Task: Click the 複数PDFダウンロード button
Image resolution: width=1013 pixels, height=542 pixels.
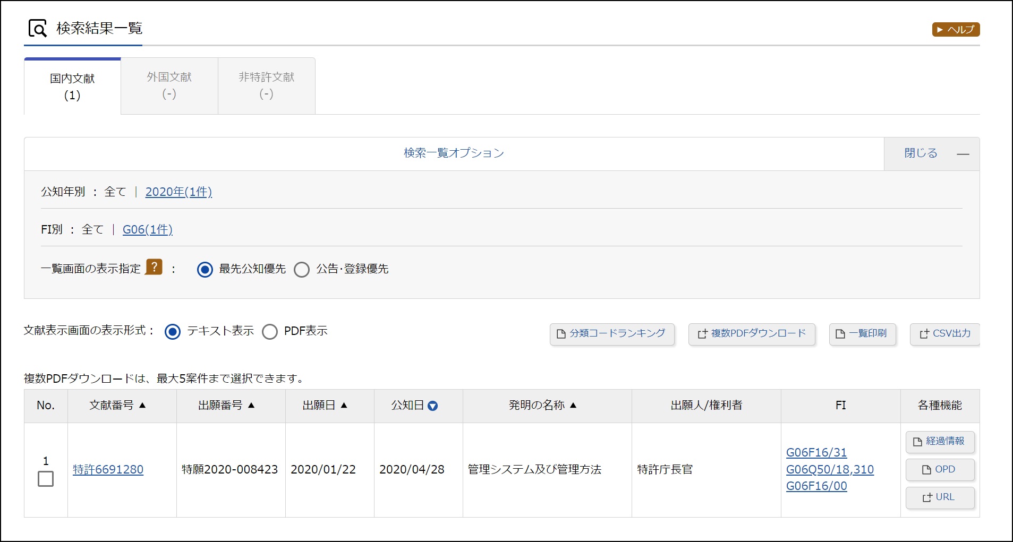Action: coord(751,334)
